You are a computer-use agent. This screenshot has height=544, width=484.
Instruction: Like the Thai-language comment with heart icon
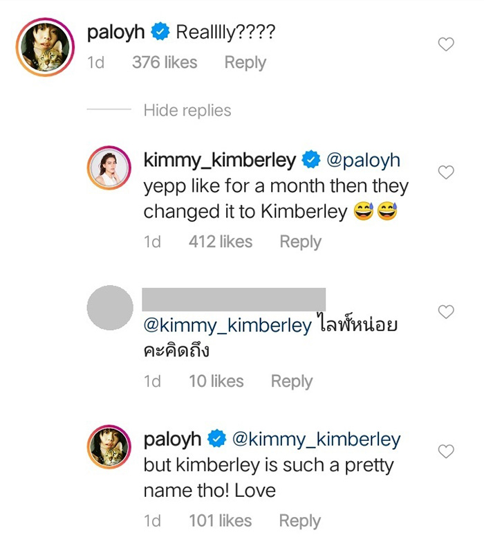447,312
